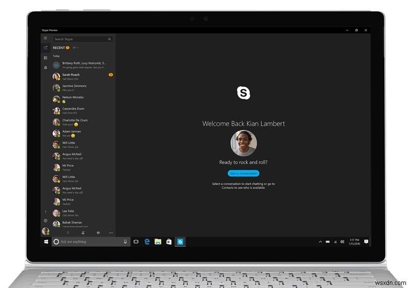Click the battery icon in system tray
This screenshot has height=288, width=412.
[328, 242]
